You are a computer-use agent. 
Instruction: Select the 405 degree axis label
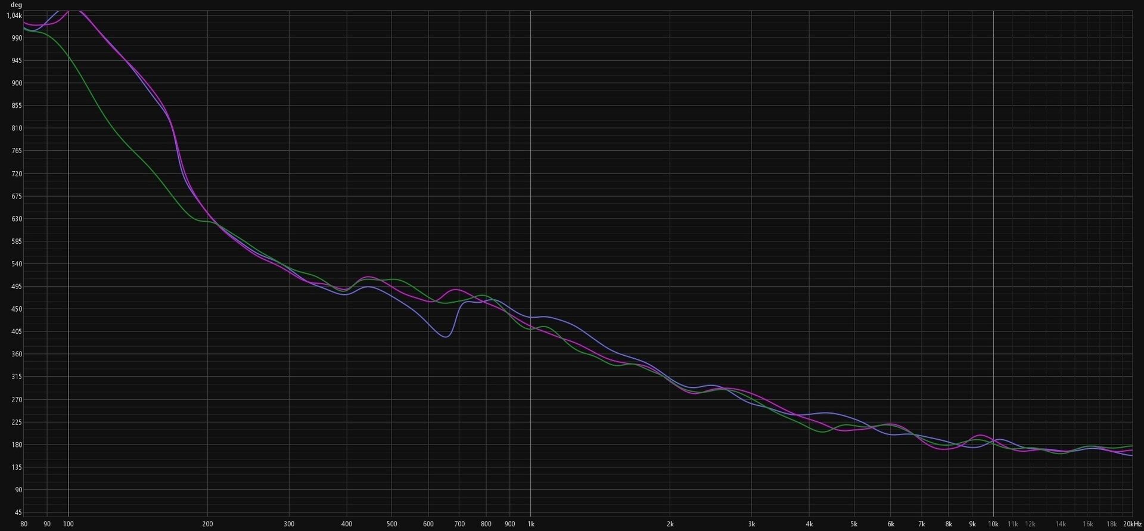pyautogui.click(x=17, y=332)
